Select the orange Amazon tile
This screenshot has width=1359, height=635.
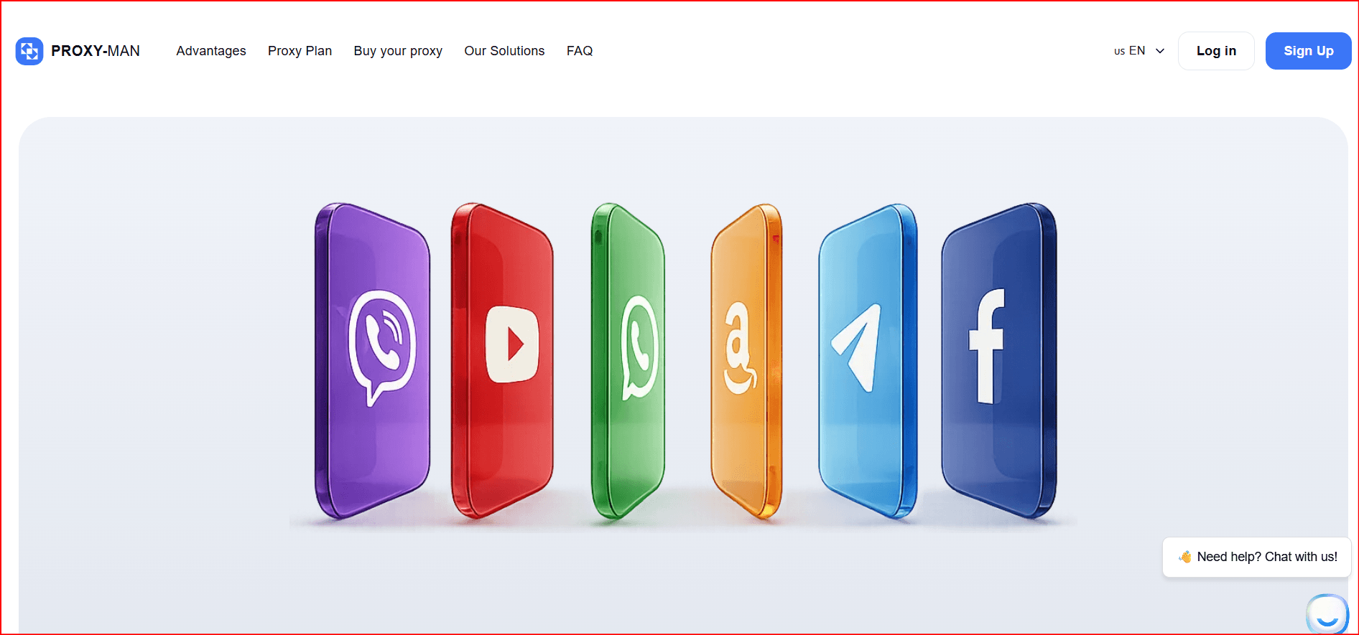[744, 359]
